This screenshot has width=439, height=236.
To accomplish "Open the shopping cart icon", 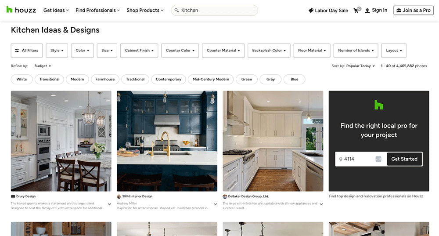I will click(x=356, y=10).
